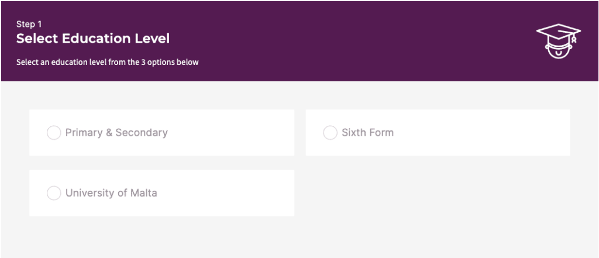Click the word "Primary" in first option

[84, 133]
